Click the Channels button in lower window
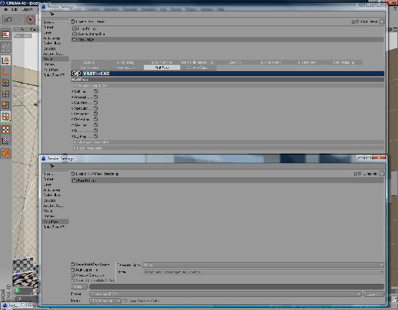Image resolution: width=398 pixels, height=310 pixels. click(x=370, y=173)
